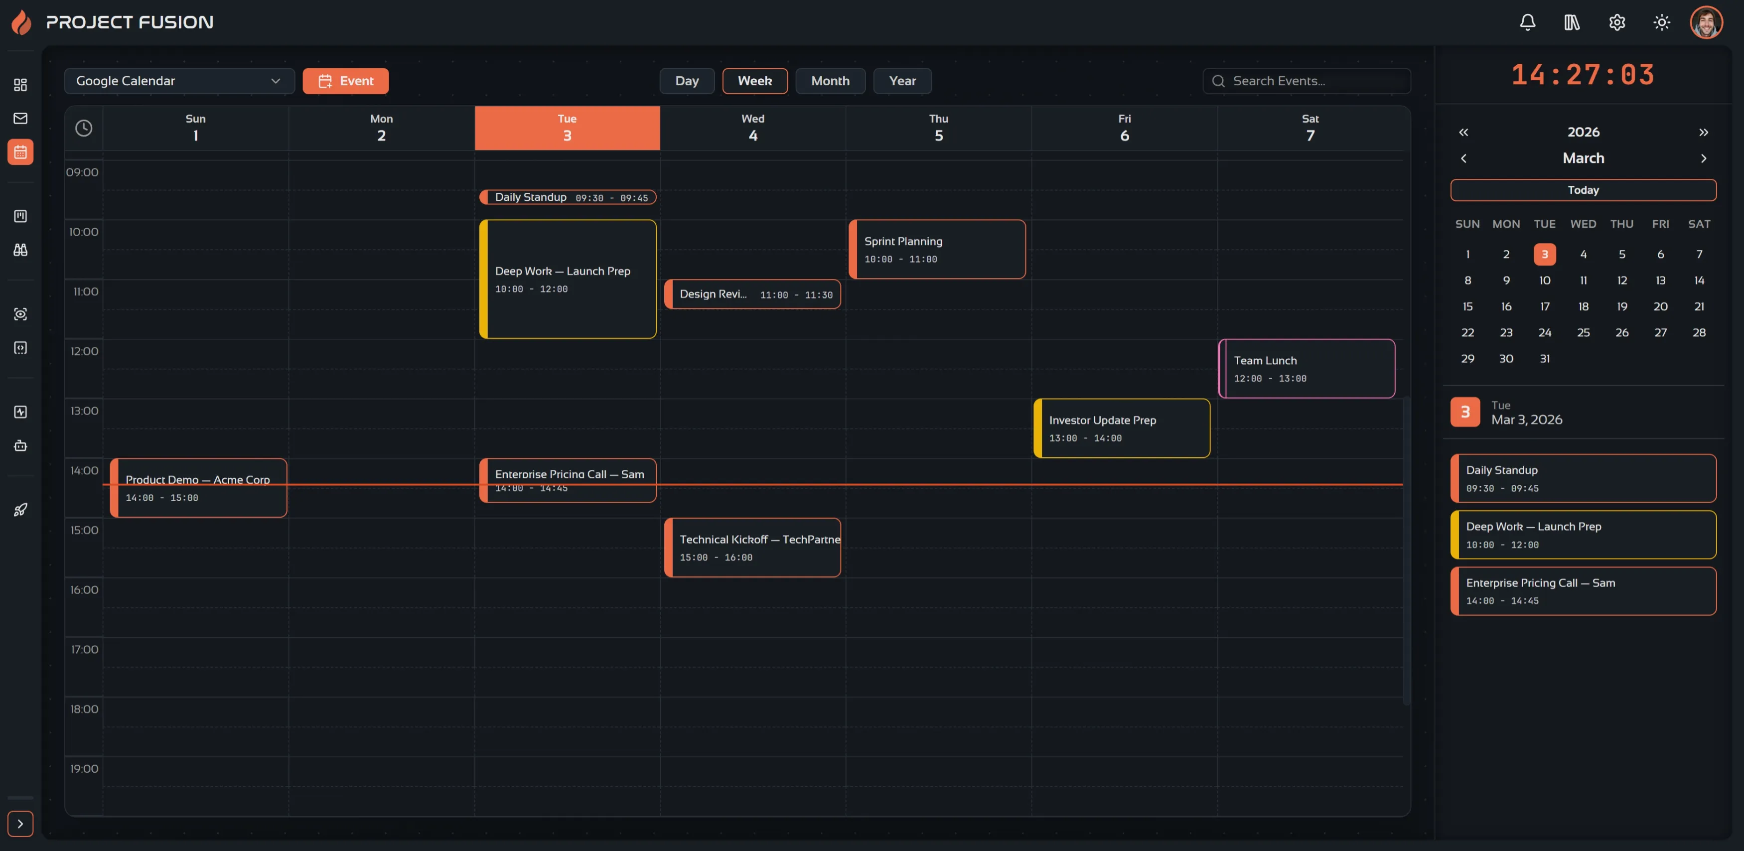This screenshot has width=1744, height=851.
Task: Click the Project Fusion flame logo
Action: (21, 22)
